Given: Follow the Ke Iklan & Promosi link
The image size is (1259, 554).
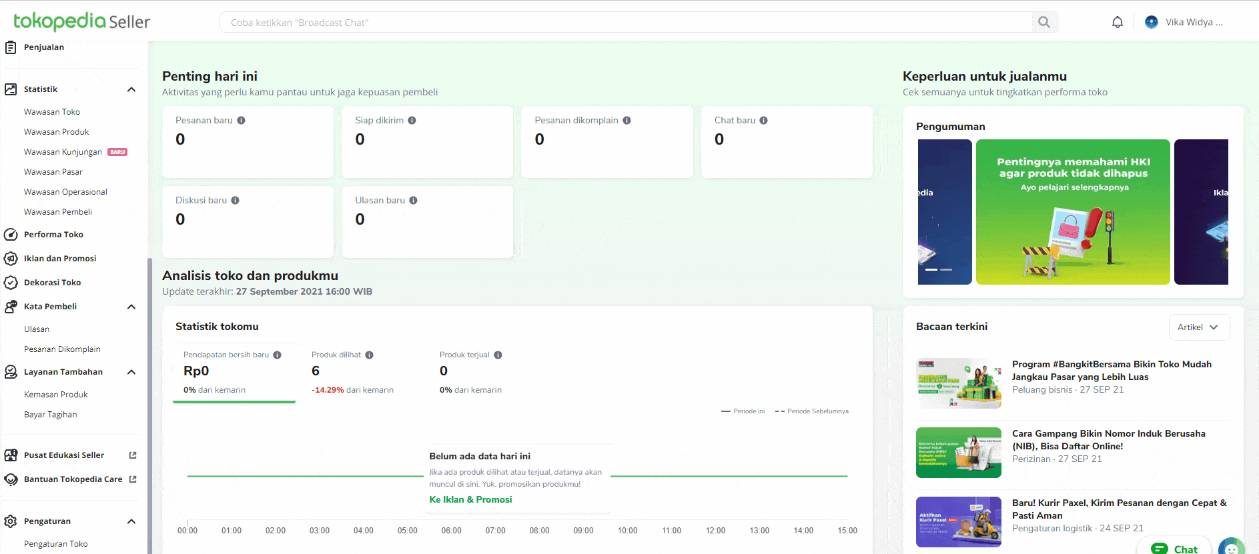Looking at the screenshot, I should tap(471, 499).
